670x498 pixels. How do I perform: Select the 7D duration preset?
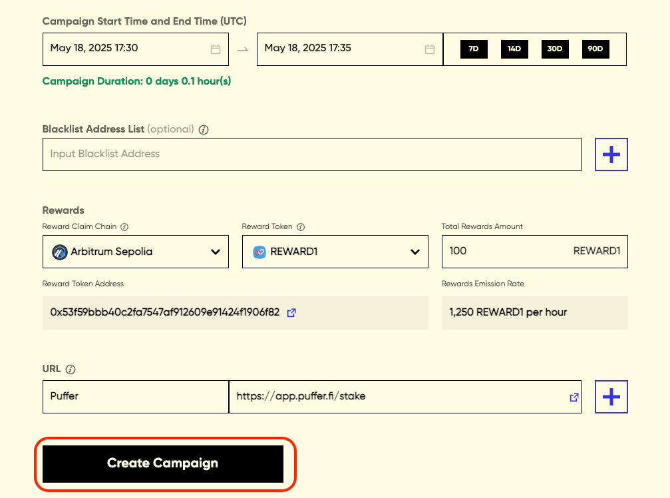(x=474, y=49)
